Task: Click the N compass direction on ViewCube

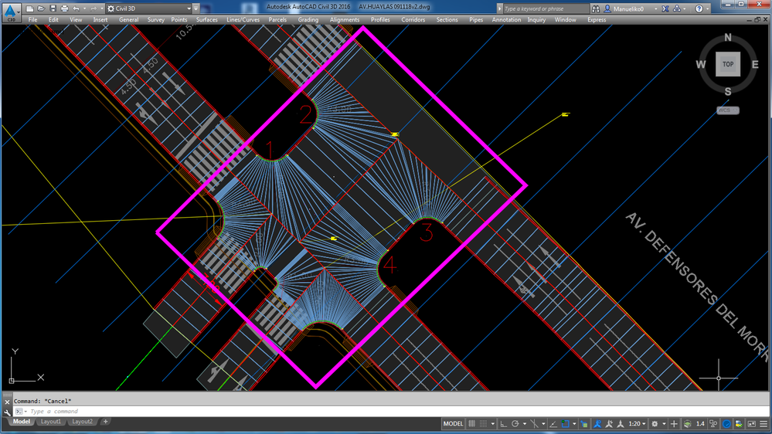Action: 728,37
